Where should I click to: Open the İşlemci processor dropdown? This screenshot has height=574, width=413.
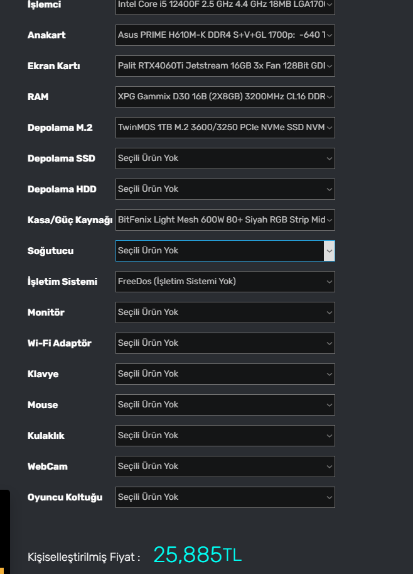225,6
